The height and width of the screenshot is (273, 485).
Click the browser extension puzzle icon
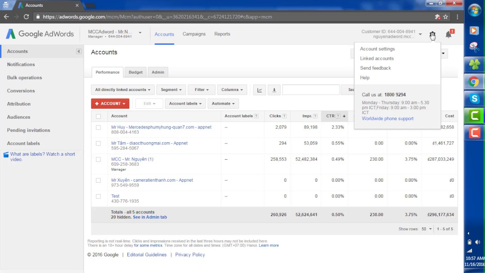click(x=438, y=17)
